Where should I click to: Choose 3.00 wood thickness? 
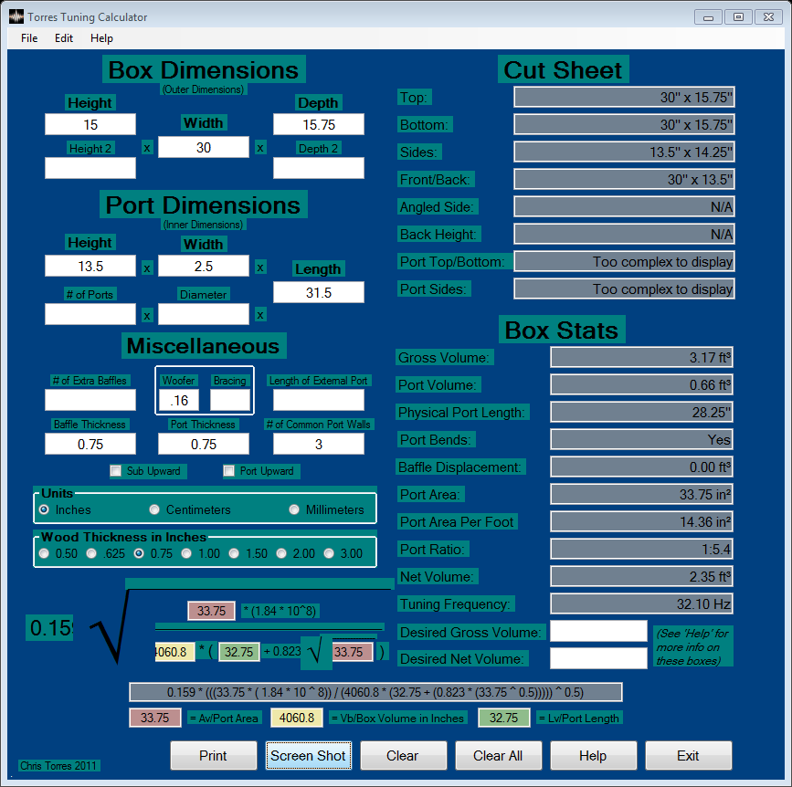[x=329, y=553]
